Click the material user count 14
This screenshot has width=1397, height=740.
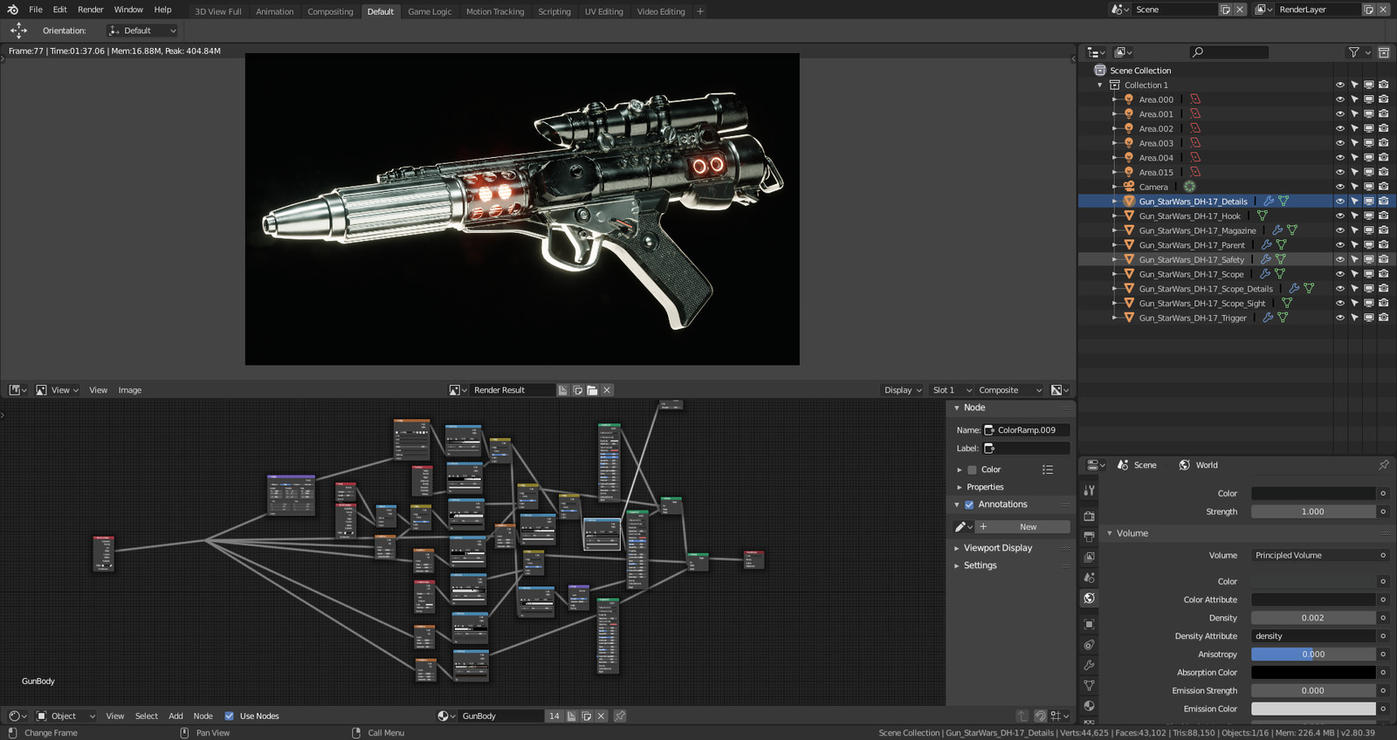point(554,716)
